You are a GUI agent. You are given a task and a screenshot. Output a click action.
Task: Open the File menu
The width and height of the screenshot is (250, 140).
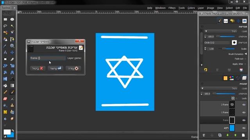245,8
